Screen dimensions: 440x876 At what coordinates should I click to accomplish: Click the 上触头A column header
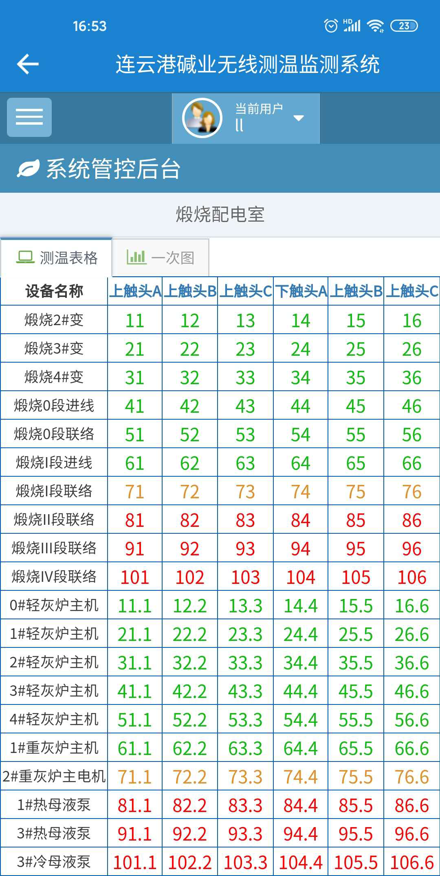135,291
